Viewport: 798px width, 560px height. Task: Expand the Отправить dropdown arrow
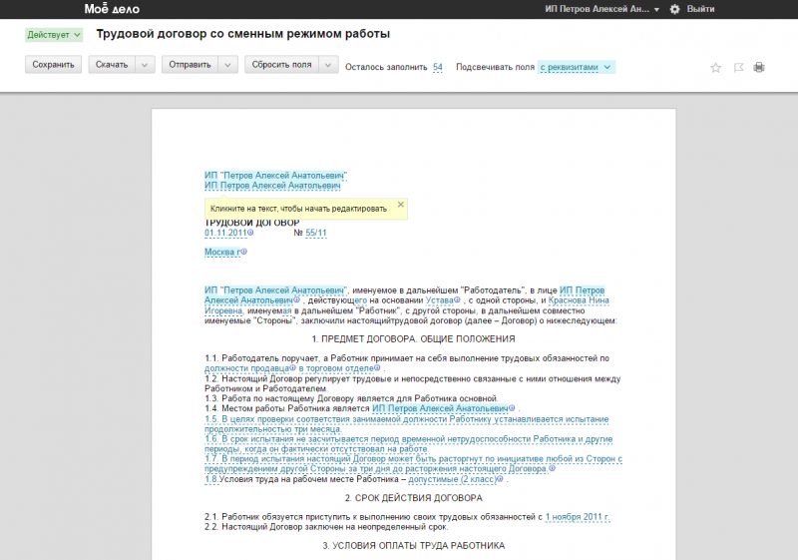228,65
